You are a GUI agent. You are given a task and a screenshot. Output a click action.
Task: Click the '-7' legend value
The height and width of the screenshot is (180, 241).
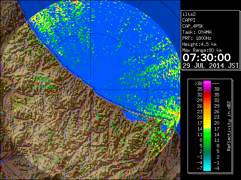tap(200, 168)
